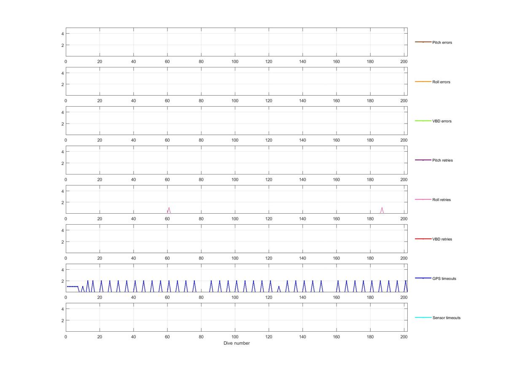Click the blue GPS timeouts legend line

(423, 278)
